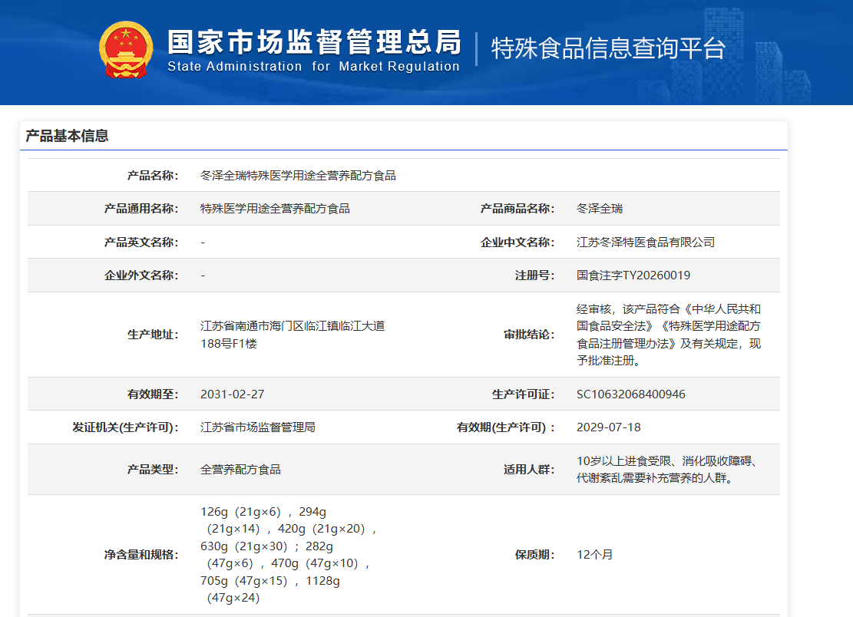The width and height of the screenshot is (853, 617).
Task: Click the 产品基本信息 section heading
Action: click(68, 136)
